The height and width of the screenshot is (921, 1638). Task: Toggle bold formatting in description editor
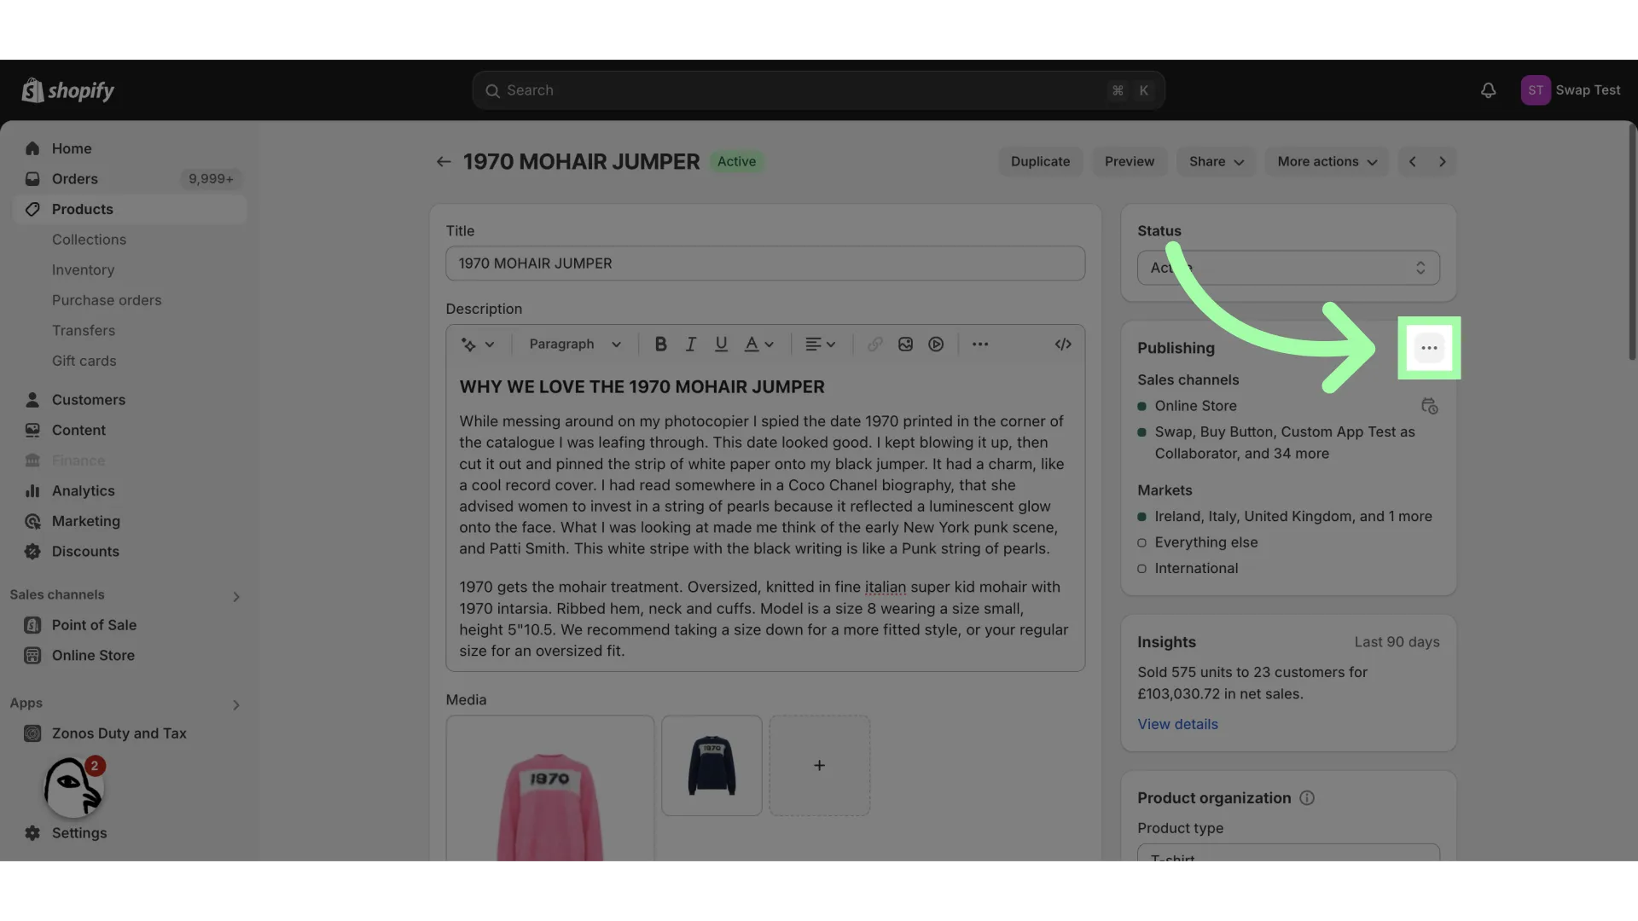[660, 345]
